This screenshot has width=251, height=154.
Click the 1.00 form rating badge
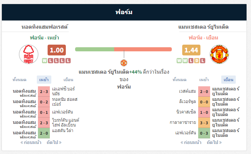(57, 50)
